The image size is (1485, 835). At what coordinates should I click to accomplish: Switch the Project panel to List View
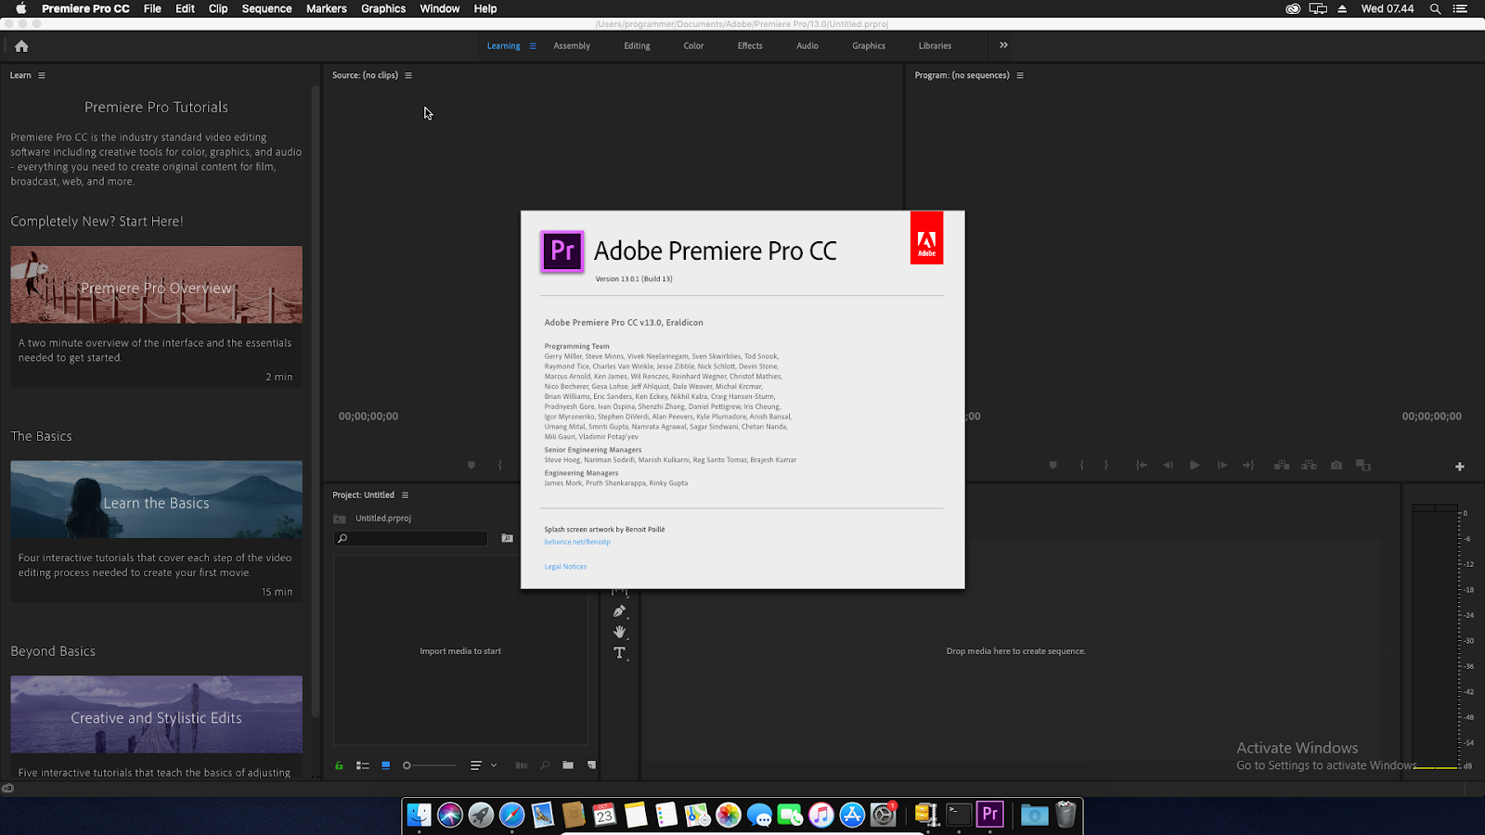click(363, 765)
